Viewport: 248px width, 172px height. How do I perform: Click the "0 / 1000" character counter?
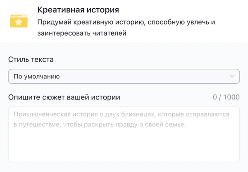[x=226, y=97]
